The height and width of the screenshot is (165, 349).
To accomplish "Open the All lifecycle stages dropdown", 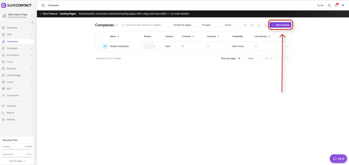I will [185, 25].
